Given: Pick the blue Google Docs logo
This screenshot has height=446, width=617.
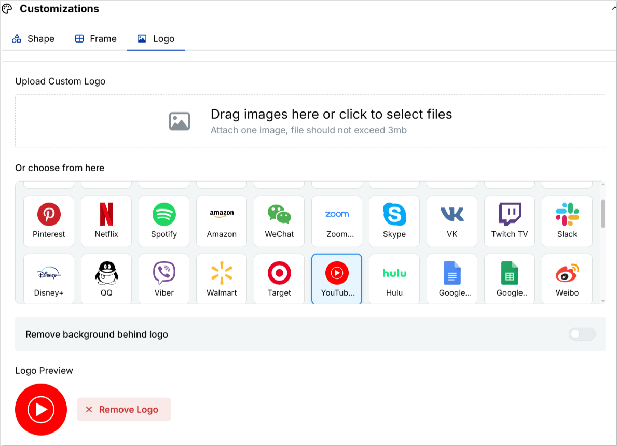Looking at the screenshot, I should pos(452,279).
